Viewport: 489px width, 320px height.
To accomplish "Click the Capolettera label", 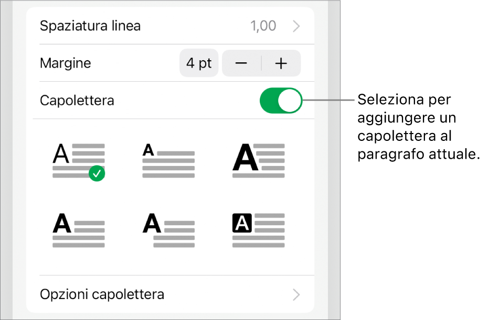I will [x=77, y=100].
